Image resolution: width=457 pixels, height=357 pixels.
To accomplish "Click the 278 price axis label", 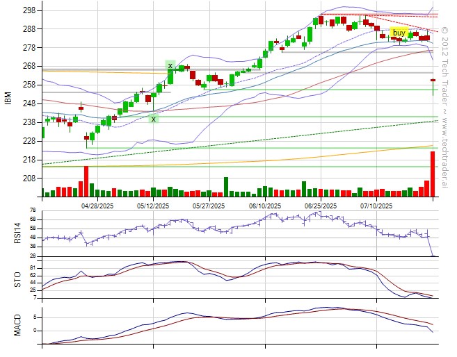I will click(29, 48).
